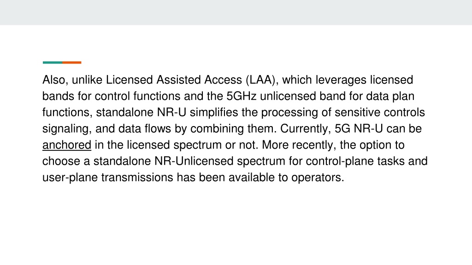472x265 pixels.
Task: Click the "5G NR-U" text near line end
Action: (x=359, y=129)
